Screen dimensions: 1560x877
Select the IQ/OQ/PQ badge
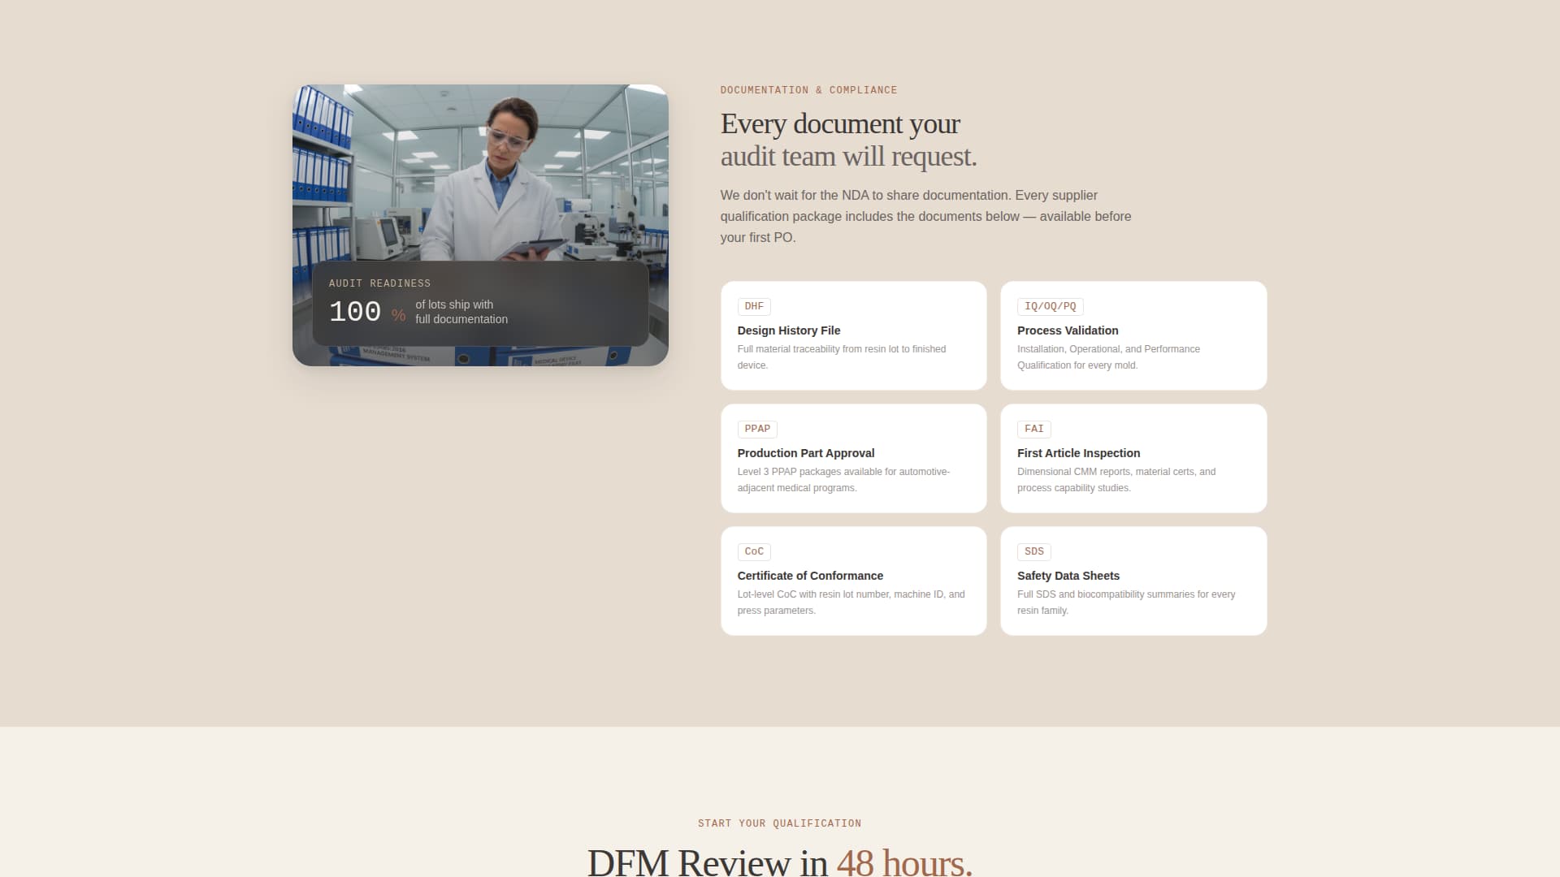pyautogui.click(x=1051, y=306)
